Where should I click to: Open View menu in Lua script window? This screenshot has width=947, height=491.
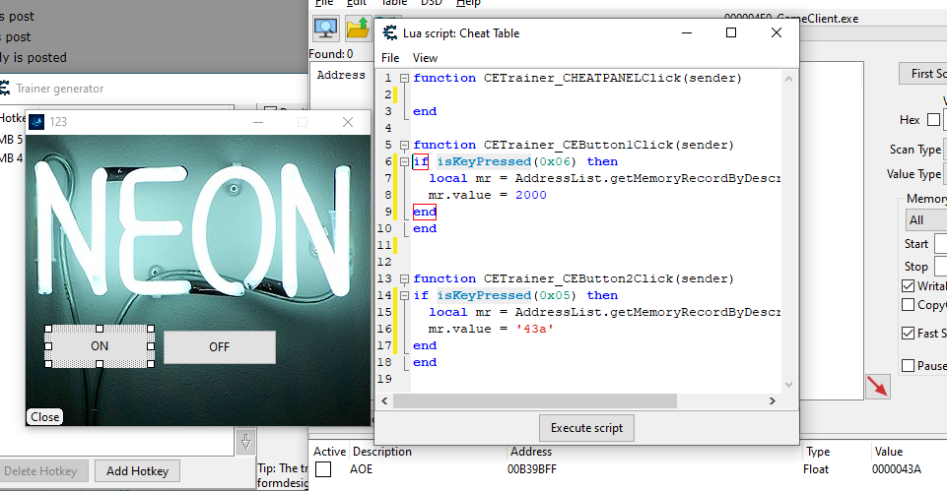point(425,58)
